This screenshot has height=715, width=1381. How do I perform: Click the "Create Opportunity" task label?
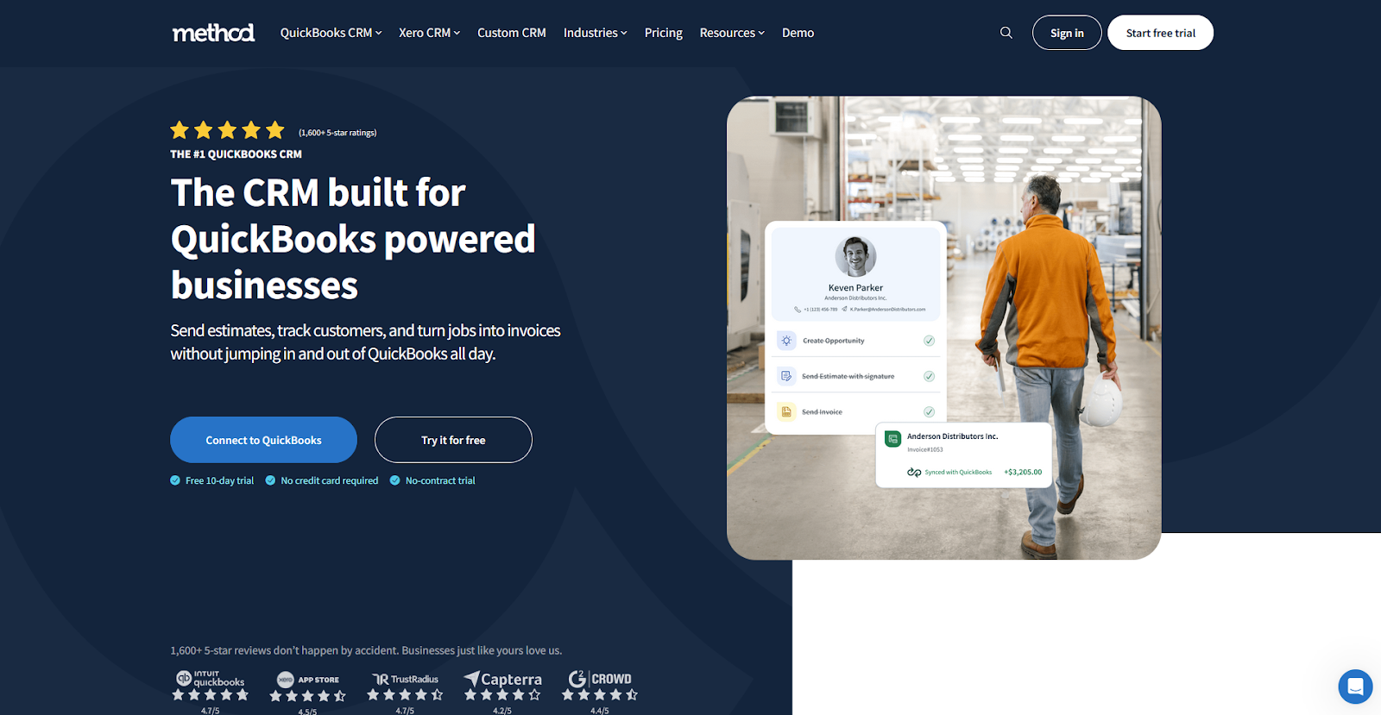833,341
